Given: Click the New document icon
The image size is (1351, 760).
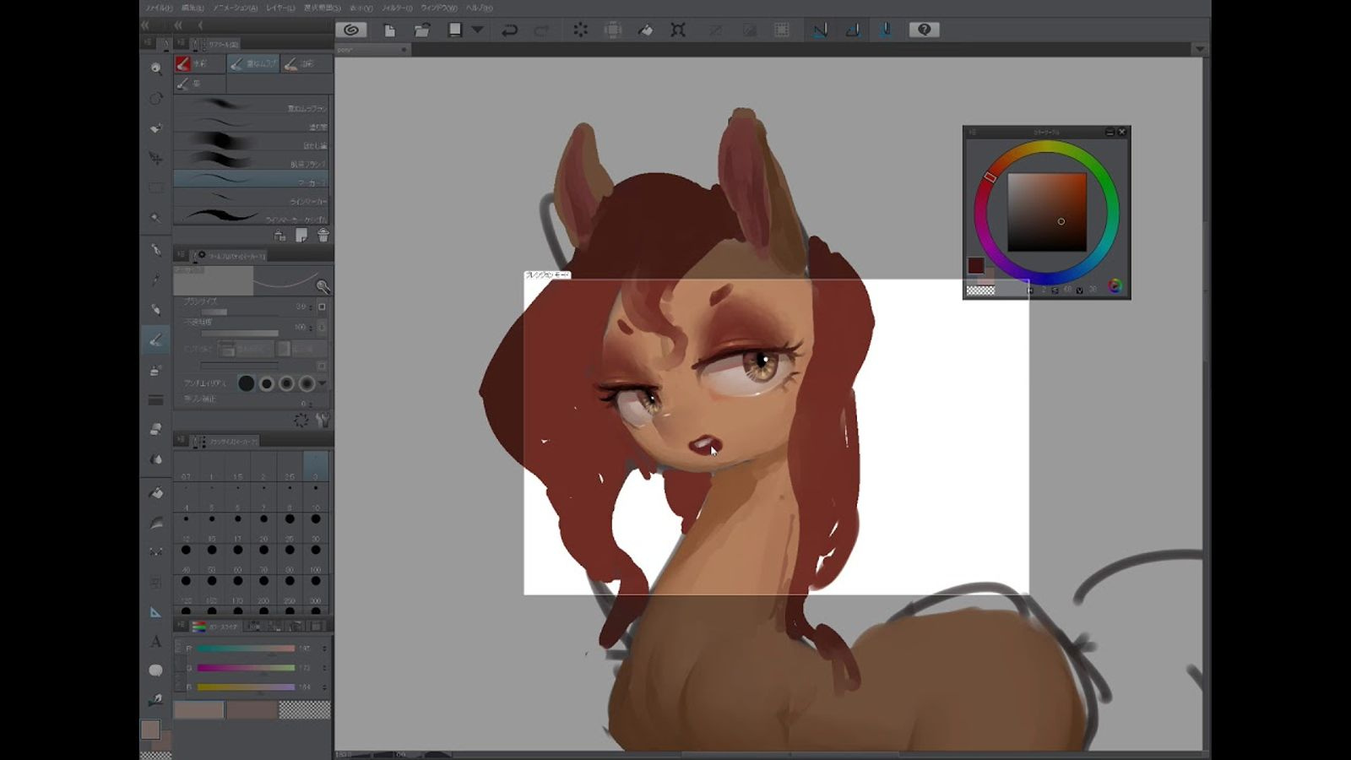Looking at the screenshot, I should [x=389, y=30].
